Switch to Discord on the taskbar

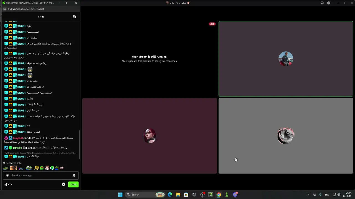(x=235, y=195)
